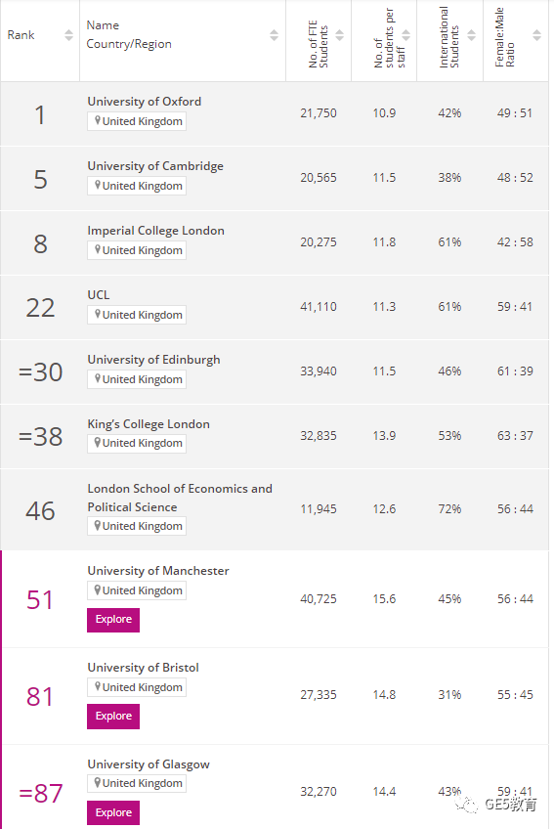
Task: Sort by Name Country/Region arrows
Action: [x=274, y=35]
